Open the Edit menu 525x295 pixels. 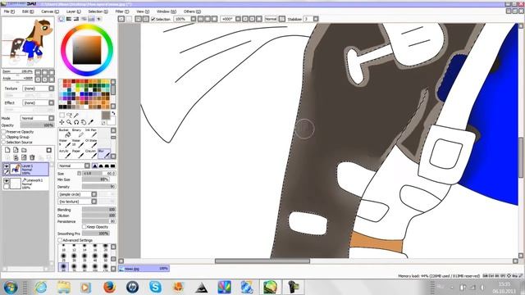pyautogui.click(x=28, y=11)
